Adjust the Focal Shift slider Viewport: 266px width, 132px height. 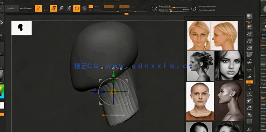click(x=174, y=7)
